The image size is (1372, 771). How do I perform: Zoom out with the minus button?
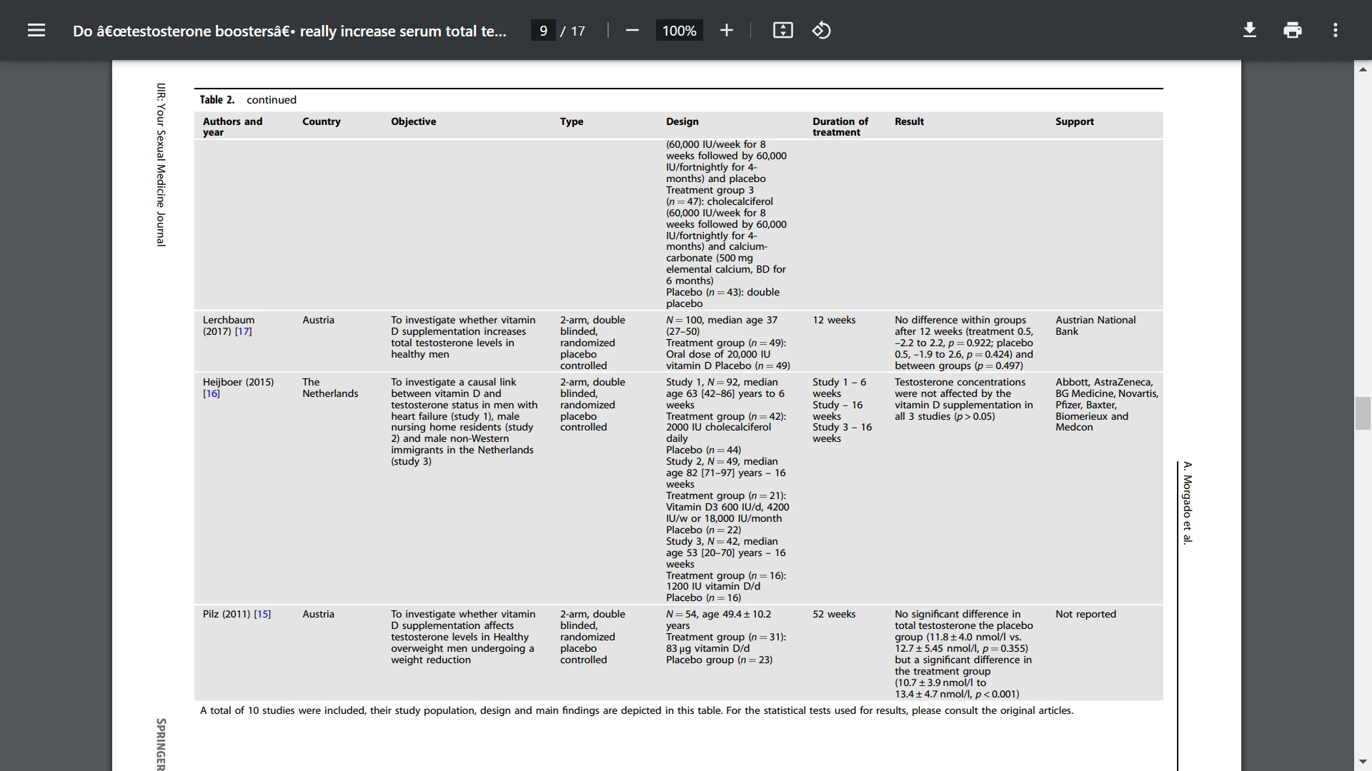pos(632,30)
